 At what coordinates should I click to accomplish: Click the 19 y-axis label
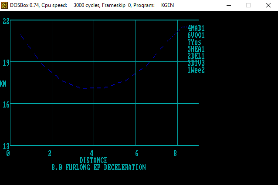(6, 63)
